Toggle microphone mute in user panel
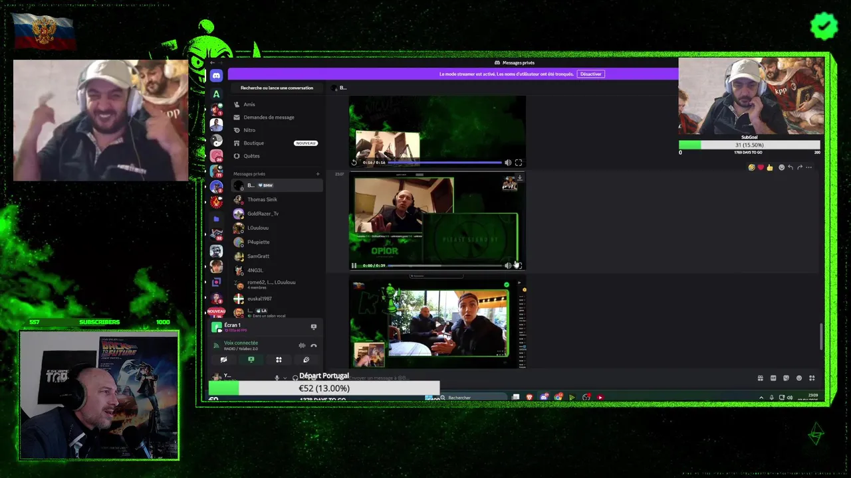The image size is (851, 478). coord(277,378)
